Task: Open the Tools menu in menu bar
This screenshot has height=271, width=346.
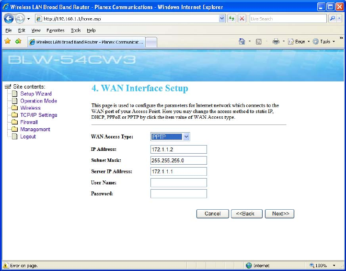Action: tap(76, 31)
